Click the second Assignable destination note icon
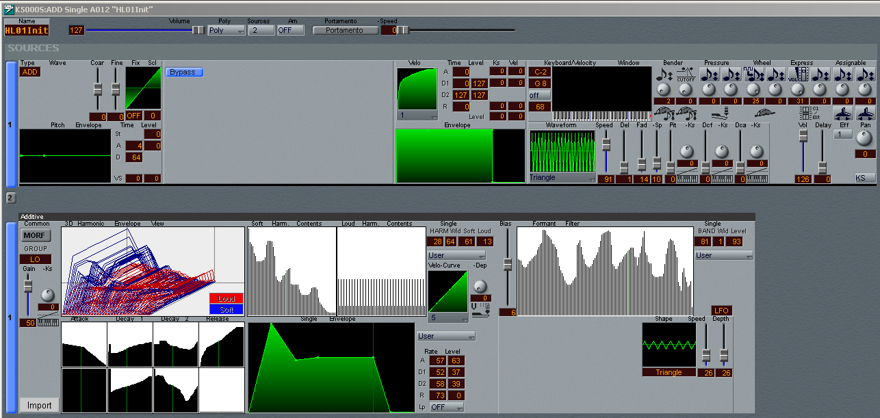The height and width of the screenshot is (418, 880). [x=866, y=74]
